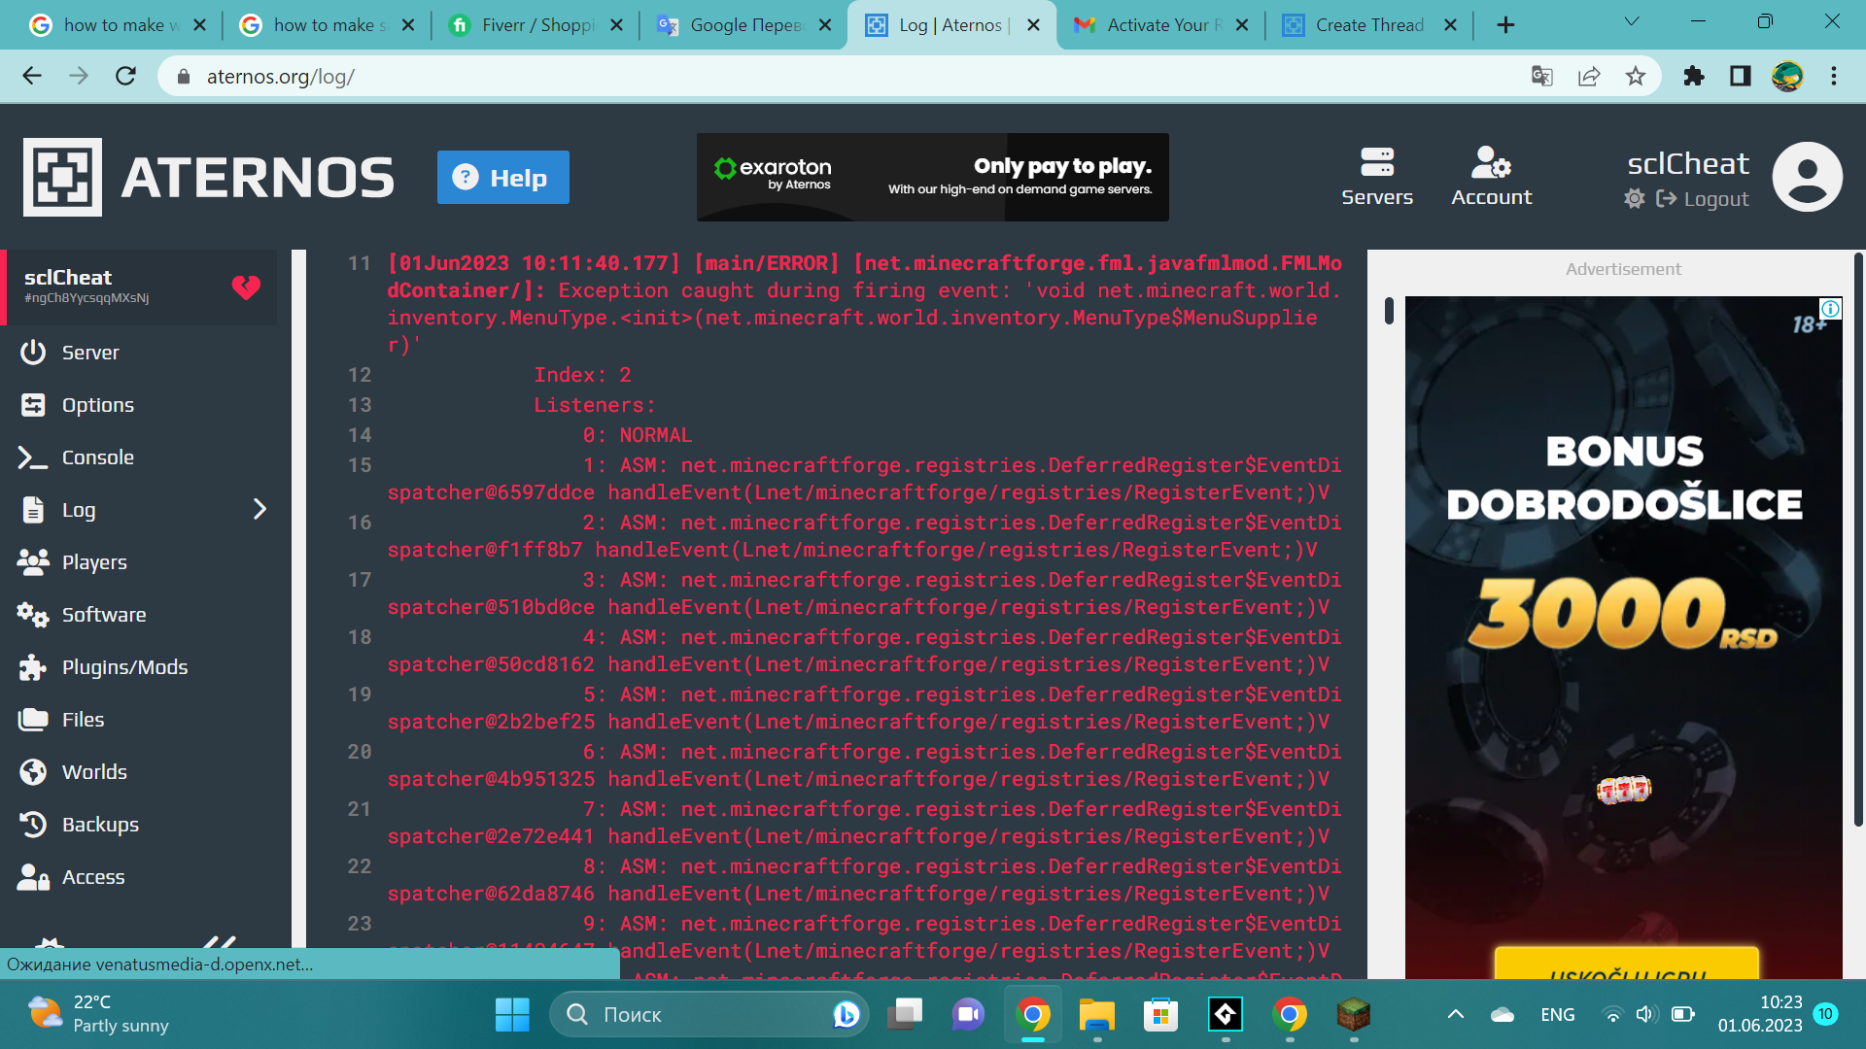Click the taskbar search box

(x=708, y=1015)
